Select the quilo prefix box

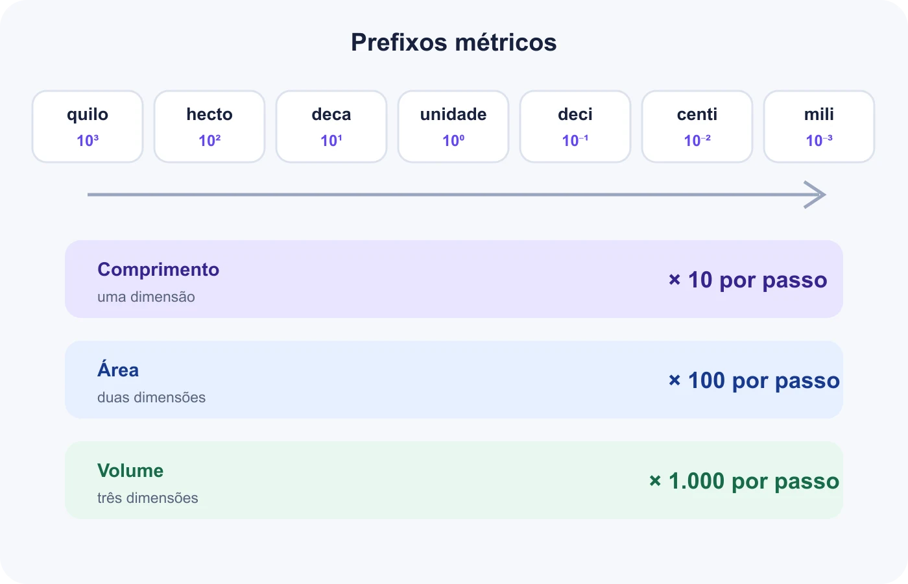pyautogui.click(x=88, y=127)
